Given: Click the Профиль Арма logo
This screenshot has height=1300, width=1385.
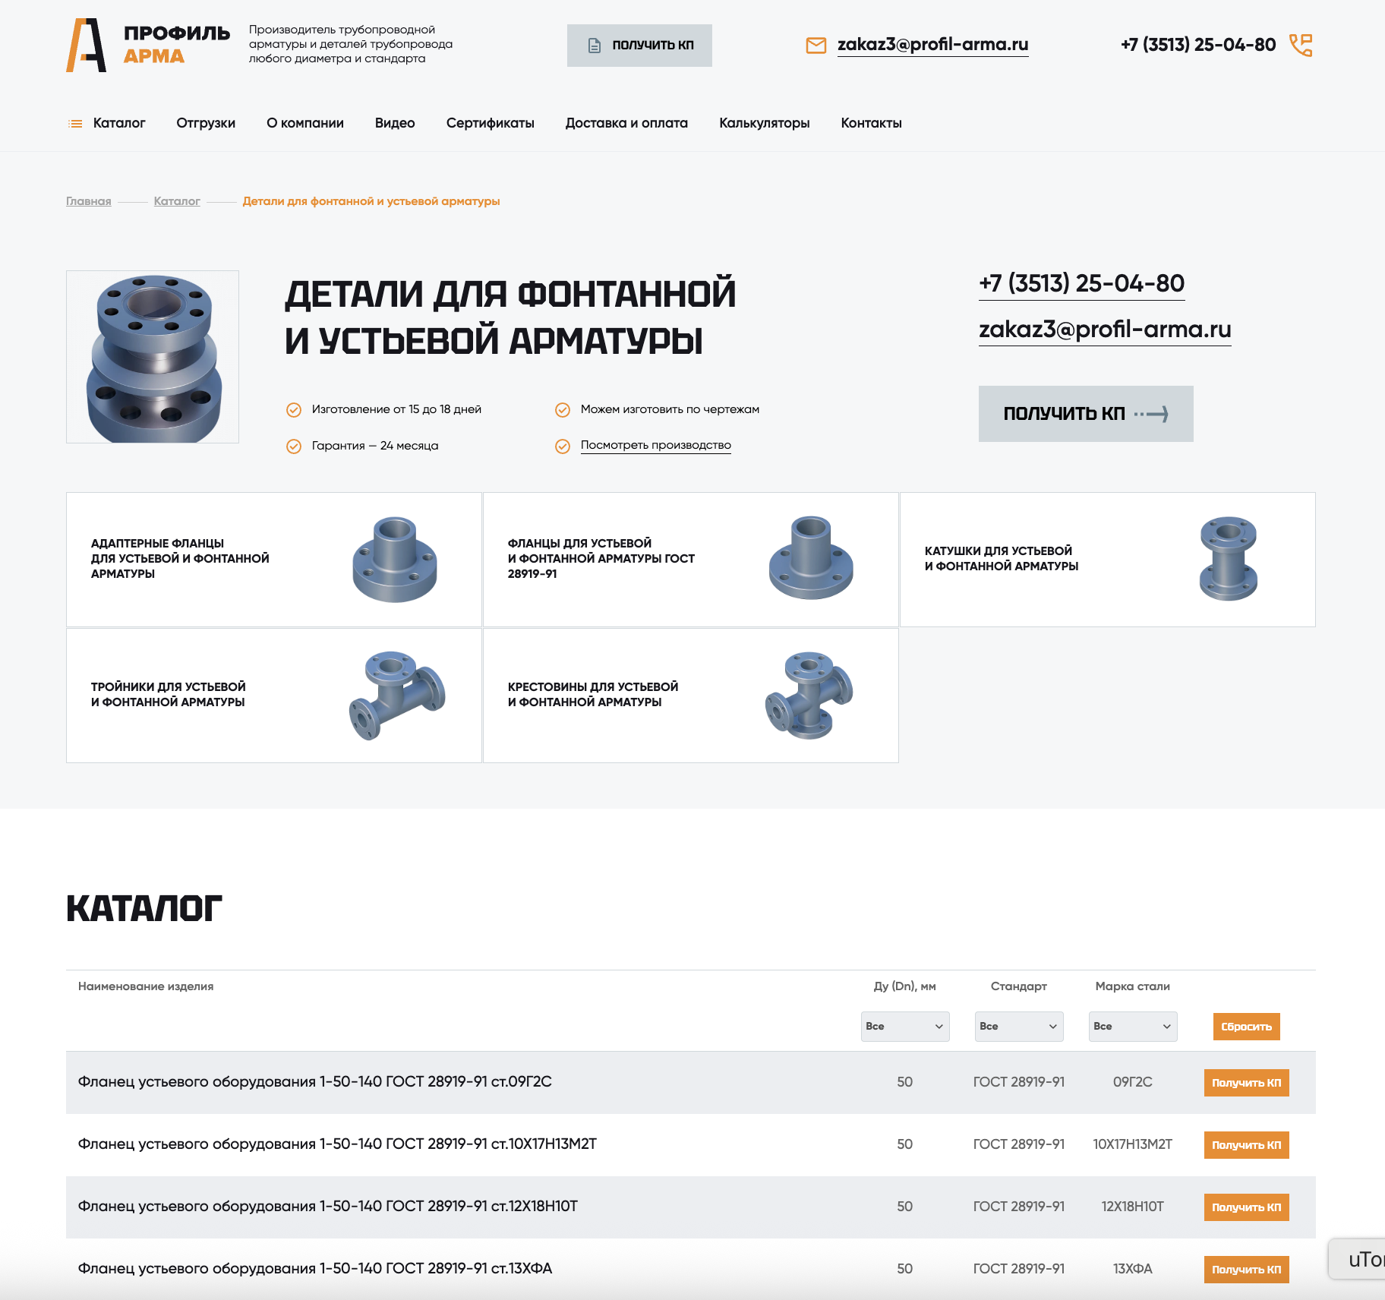Looking at the screenshot, I should (148, 45).
